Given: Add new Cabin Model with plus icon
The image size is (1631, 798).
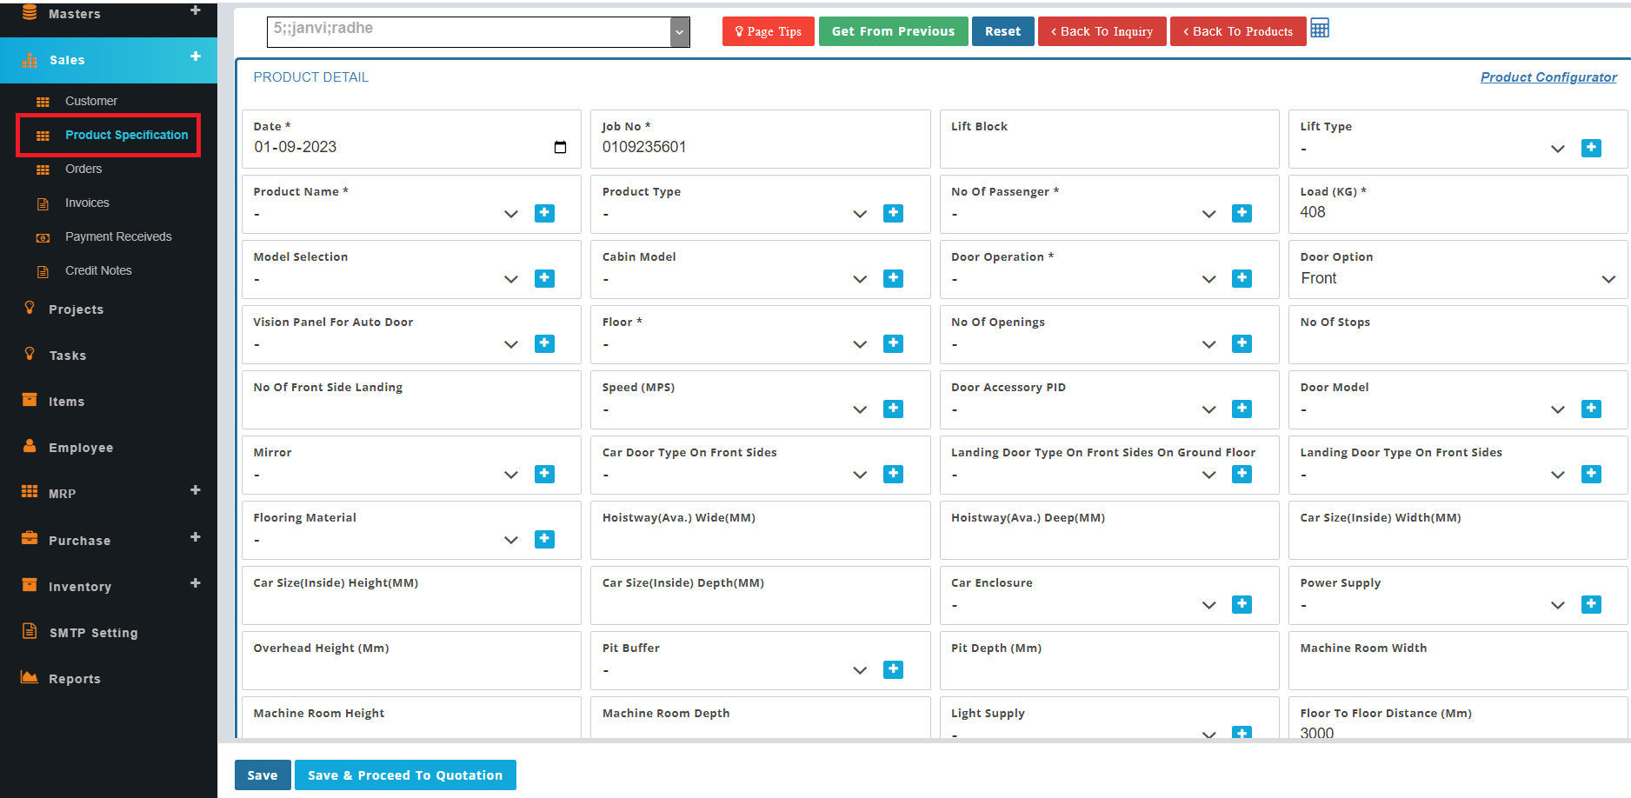Looking at the screenshot, I should pyautogui.click(x=893, y=278).
